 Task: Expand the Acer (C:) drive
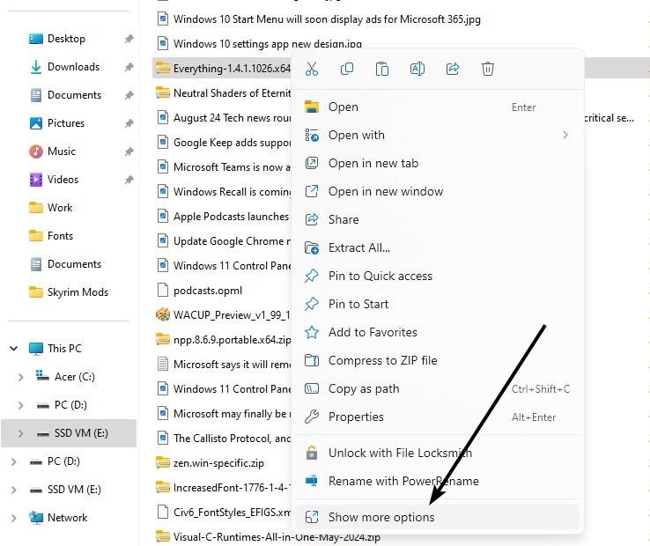coord(20,377)
